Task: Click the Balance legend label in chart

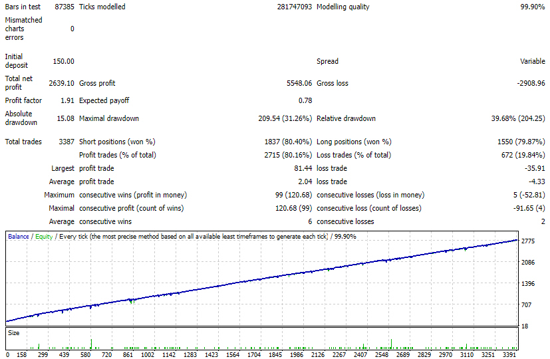Action: [19, 237]
